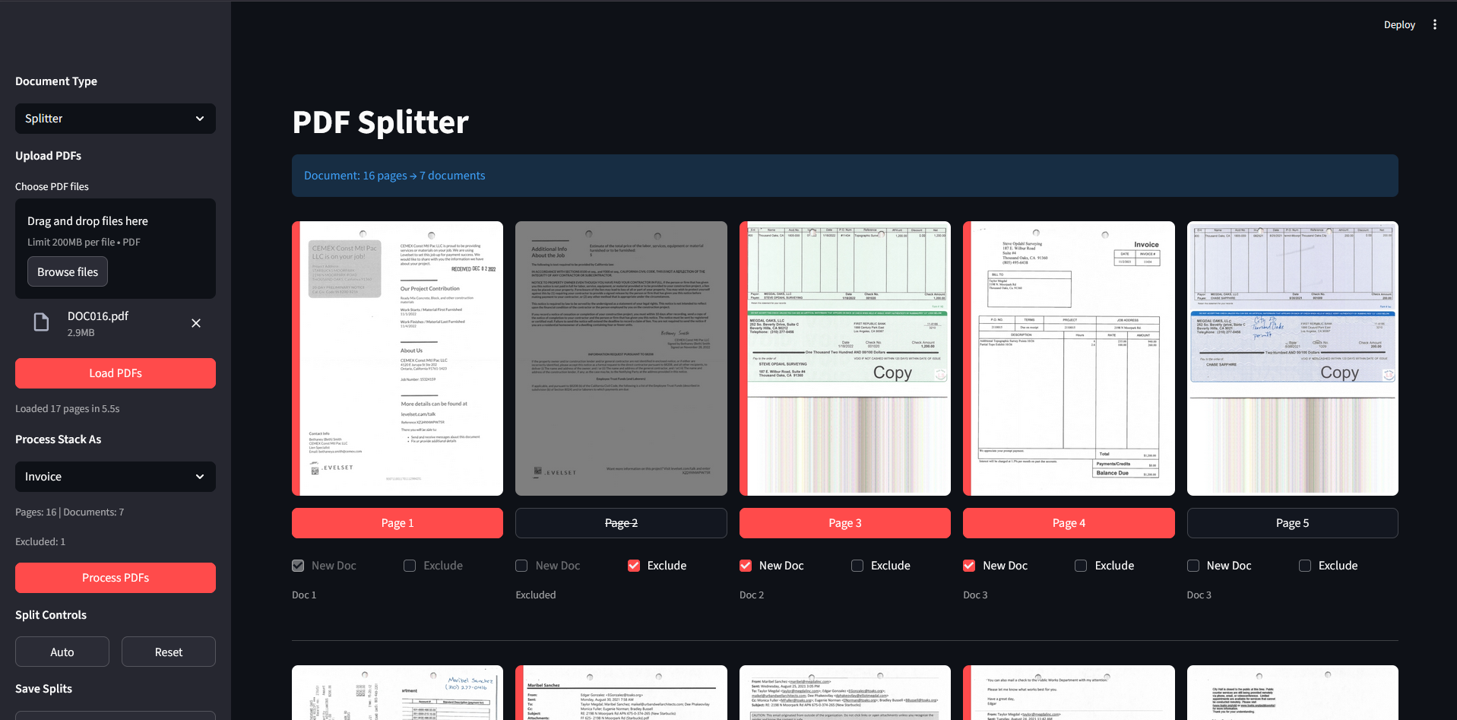The width and height of the screenshot is (1457, 720).
Task: Open the Process Stack As dropdown
Action: point(115,477)
